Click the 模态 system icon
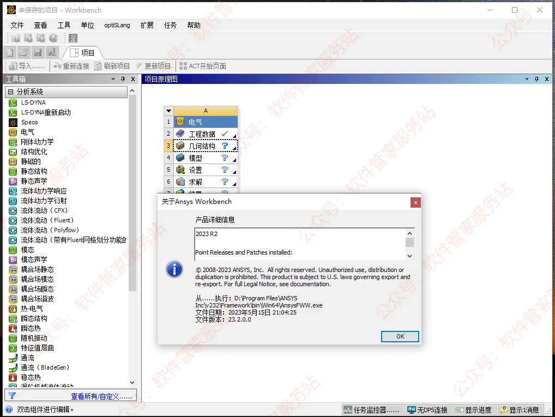Image resolution: width=555 pixels, height=417 pixels. [13, 250]
